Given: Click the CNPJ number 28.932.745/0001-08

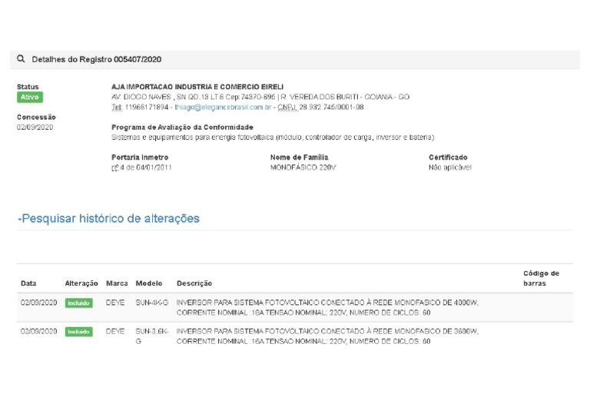Looking at the screenshot, I should [332, 108].
